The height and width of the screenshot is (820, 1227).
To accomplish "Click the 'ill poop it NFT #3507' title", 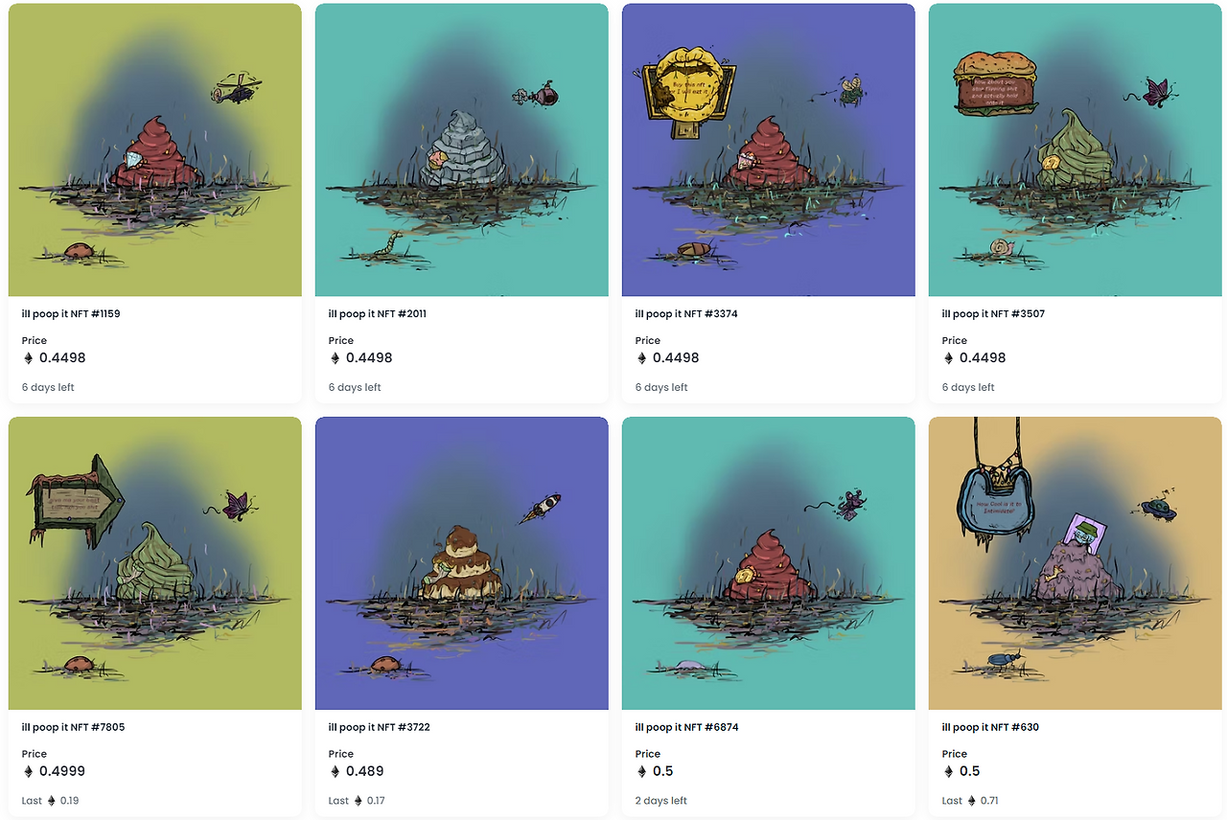I will click(x=993, y=313).
